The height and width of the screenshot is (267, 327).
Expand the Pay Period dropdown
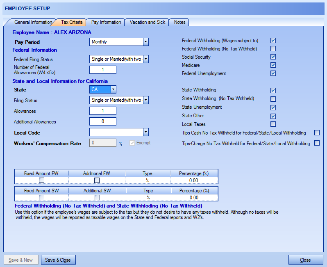pyautogui.click(x=145, y=42)
